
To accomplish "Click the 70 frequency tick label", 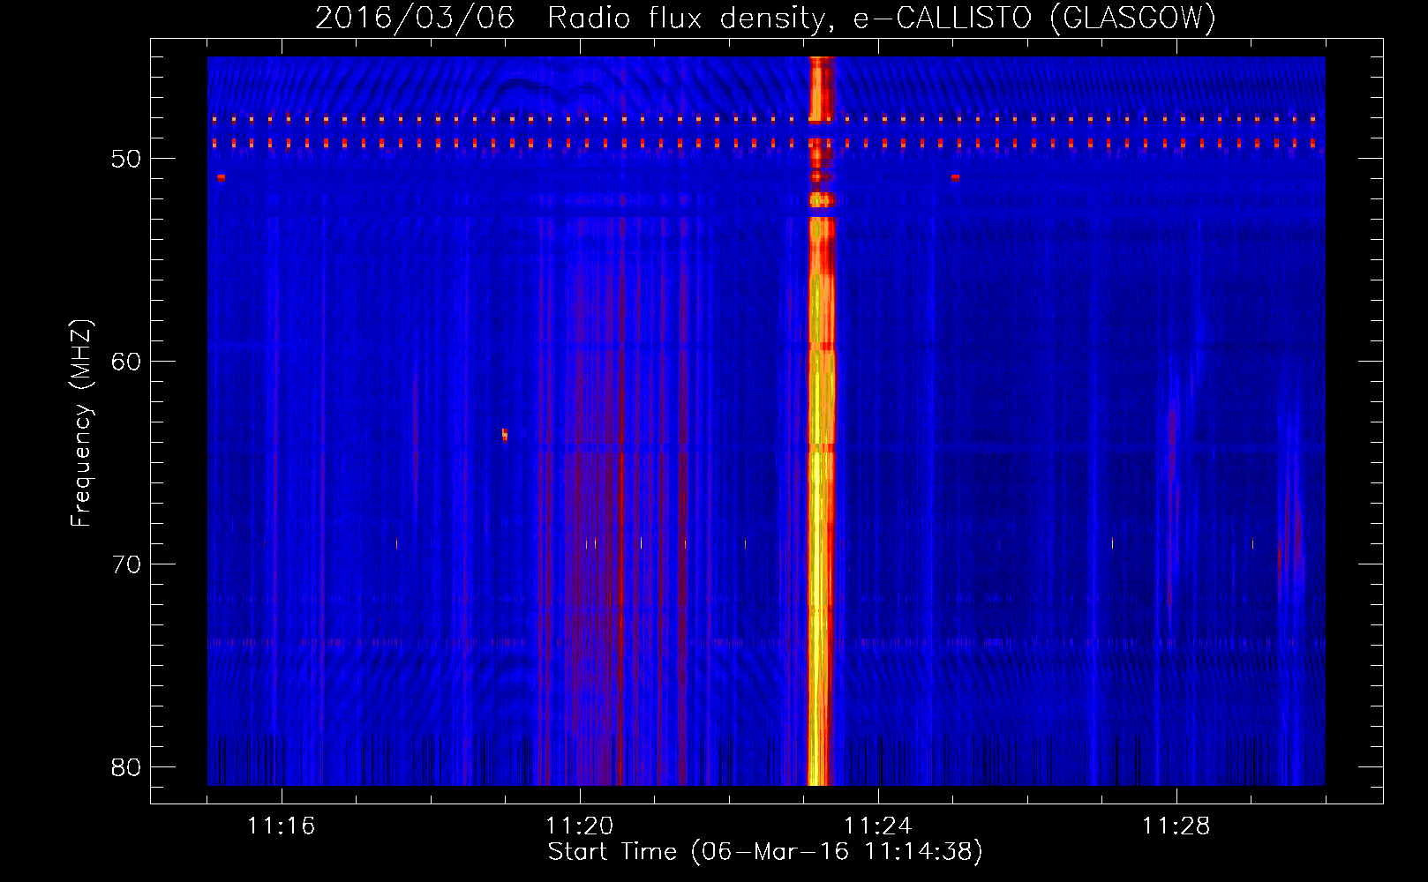I will (126, 564).
